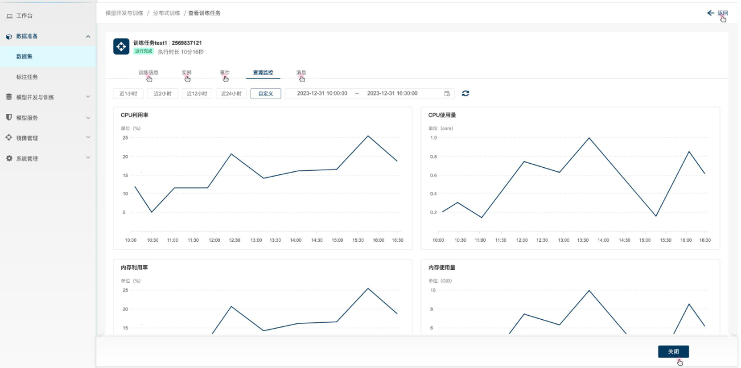The image size is (741, 368).
Task: Switch to the 训练信息 tab
Action: (x=148, y=73)
